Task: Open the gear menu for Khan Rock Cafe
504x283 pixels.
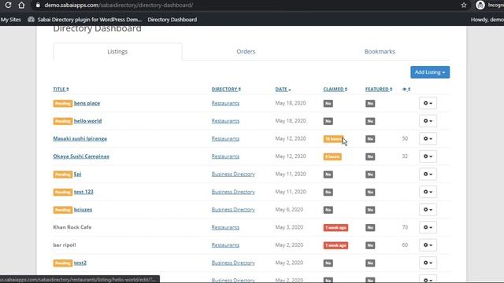Action: click(x=428, y=227)
